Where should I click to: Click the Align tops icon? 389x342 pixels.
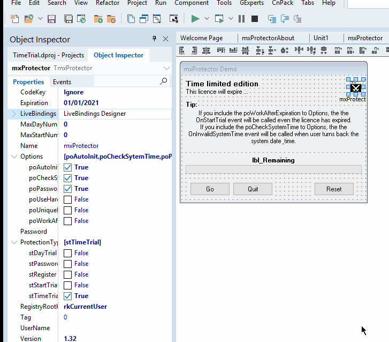click(221, 50)
